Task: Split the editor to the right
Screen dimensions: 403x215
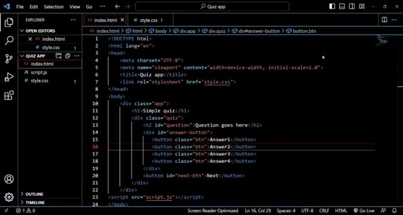Action: point(384,20)
